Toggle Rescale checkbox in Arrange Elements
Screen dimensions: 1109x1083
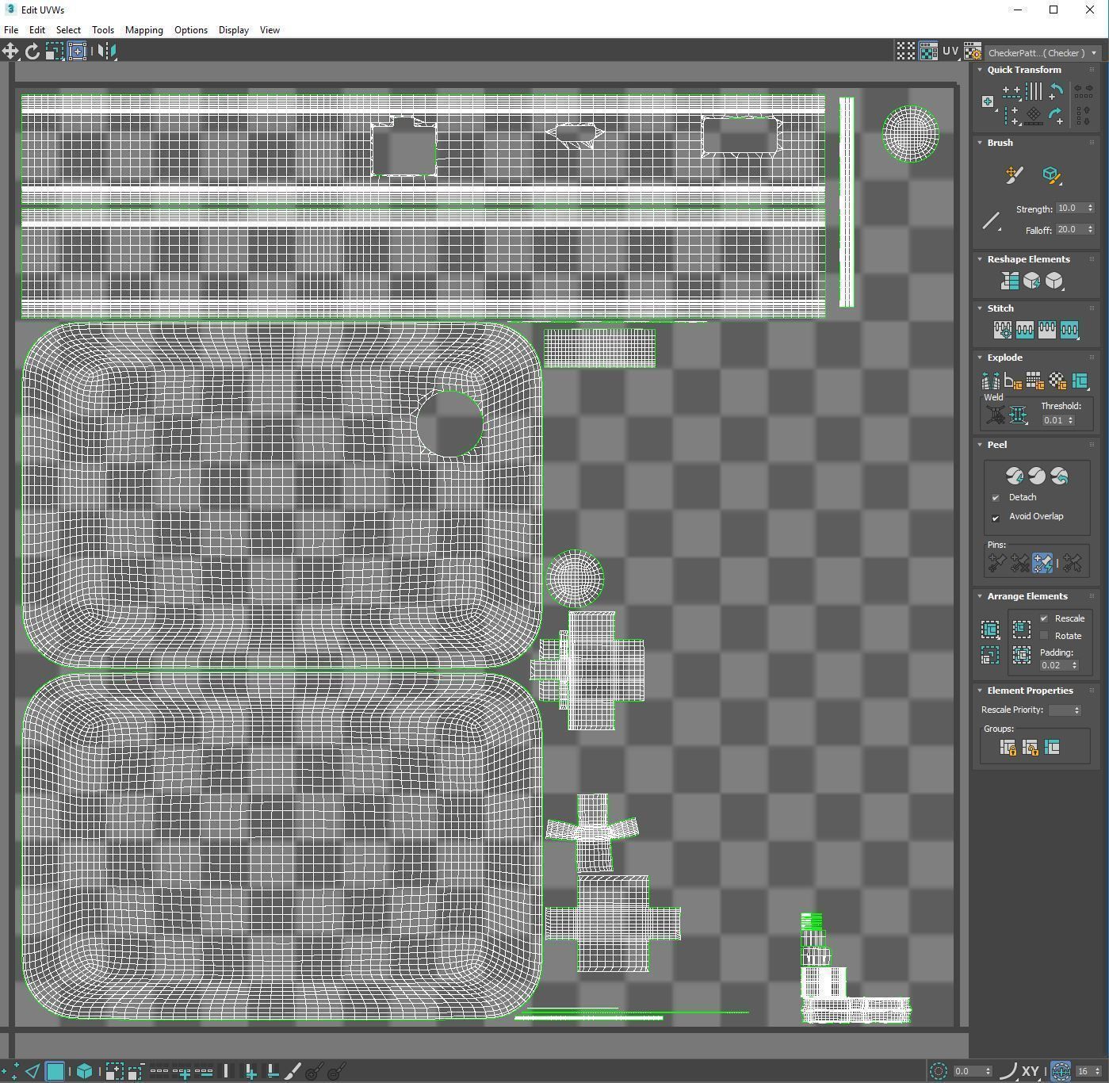point(1044,618)
